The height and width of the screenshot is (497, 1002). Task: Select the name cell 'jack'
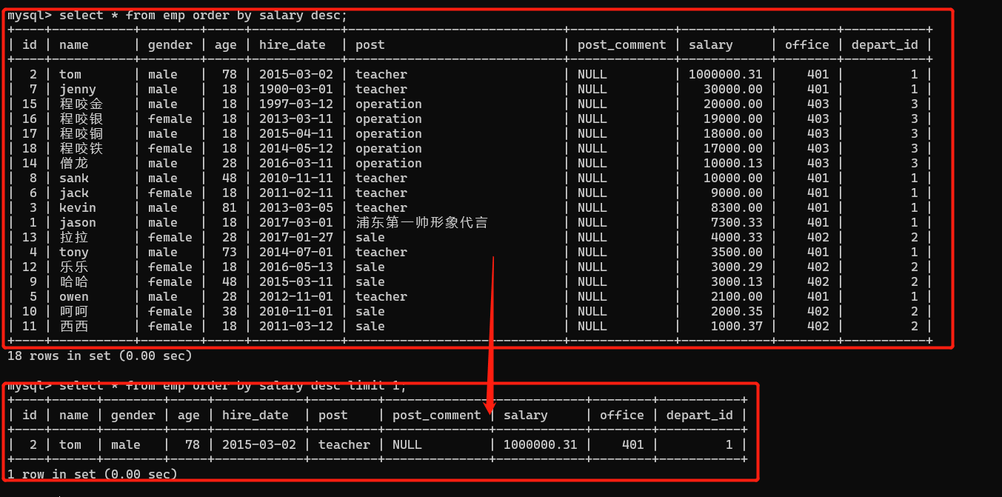click(74, 193)
